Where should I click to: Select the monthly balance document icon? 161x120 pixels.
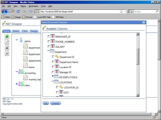tap(25, 78)
